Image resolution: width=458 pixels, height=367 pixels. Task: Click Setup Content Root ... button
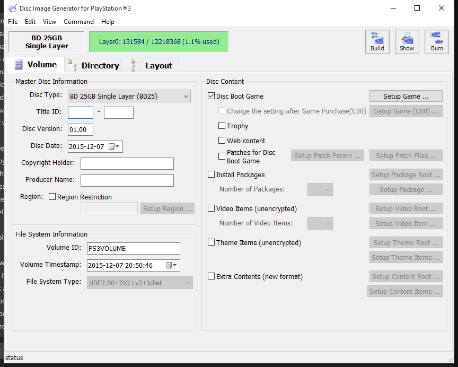(x=406, y=276)
